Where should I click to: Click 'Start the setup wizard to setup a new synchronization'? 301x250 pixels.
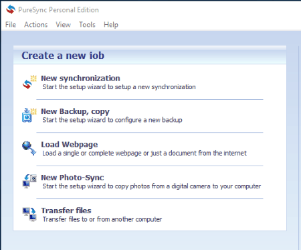[x=119, y=87]
